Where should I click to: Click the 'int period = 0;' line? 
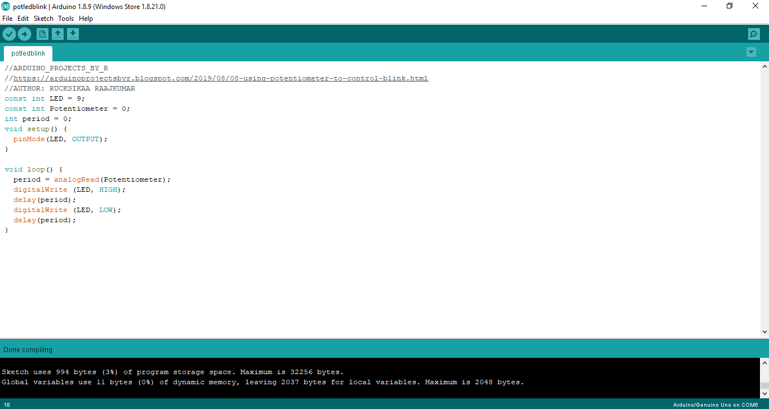pyautogui.click(x=38, y=119)
